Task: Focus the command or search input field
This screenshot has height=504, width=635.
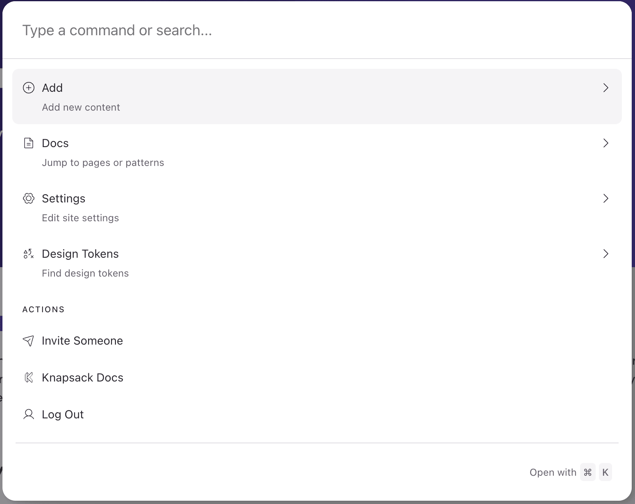Action: (x=317, y=30)
